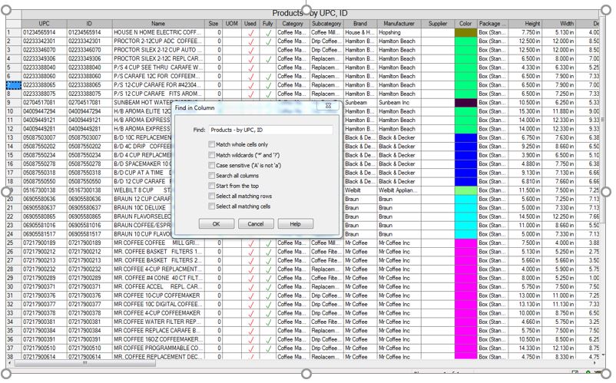This screenshot has width=616, height=383.
Task: Select the UPC column header
Action: point(44,24)
